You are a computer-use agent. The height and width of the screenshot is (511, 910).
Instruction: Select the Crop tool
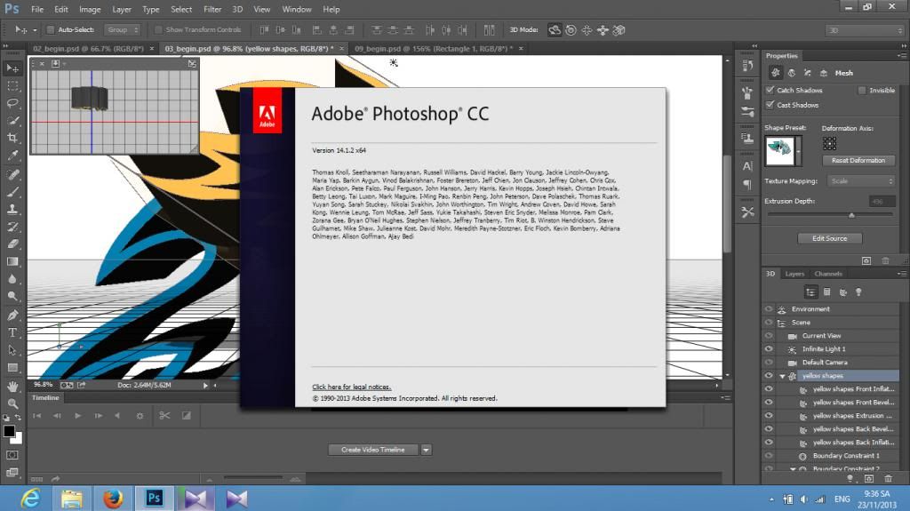pyautogui.click(x=12, y=138)
